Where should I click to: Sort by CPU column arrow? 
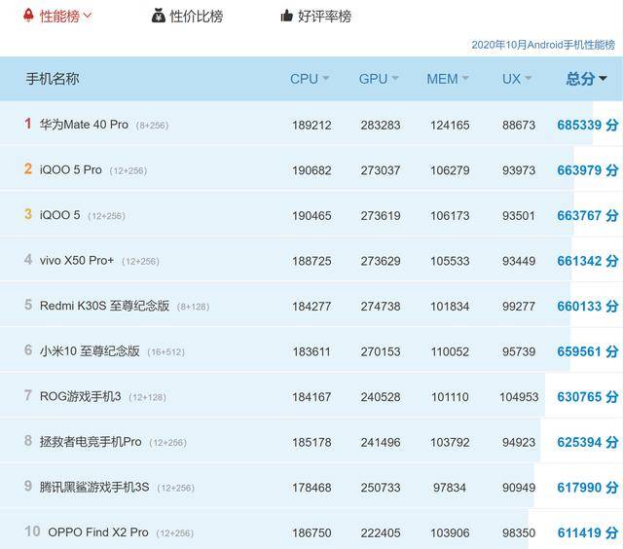[326, 79]
